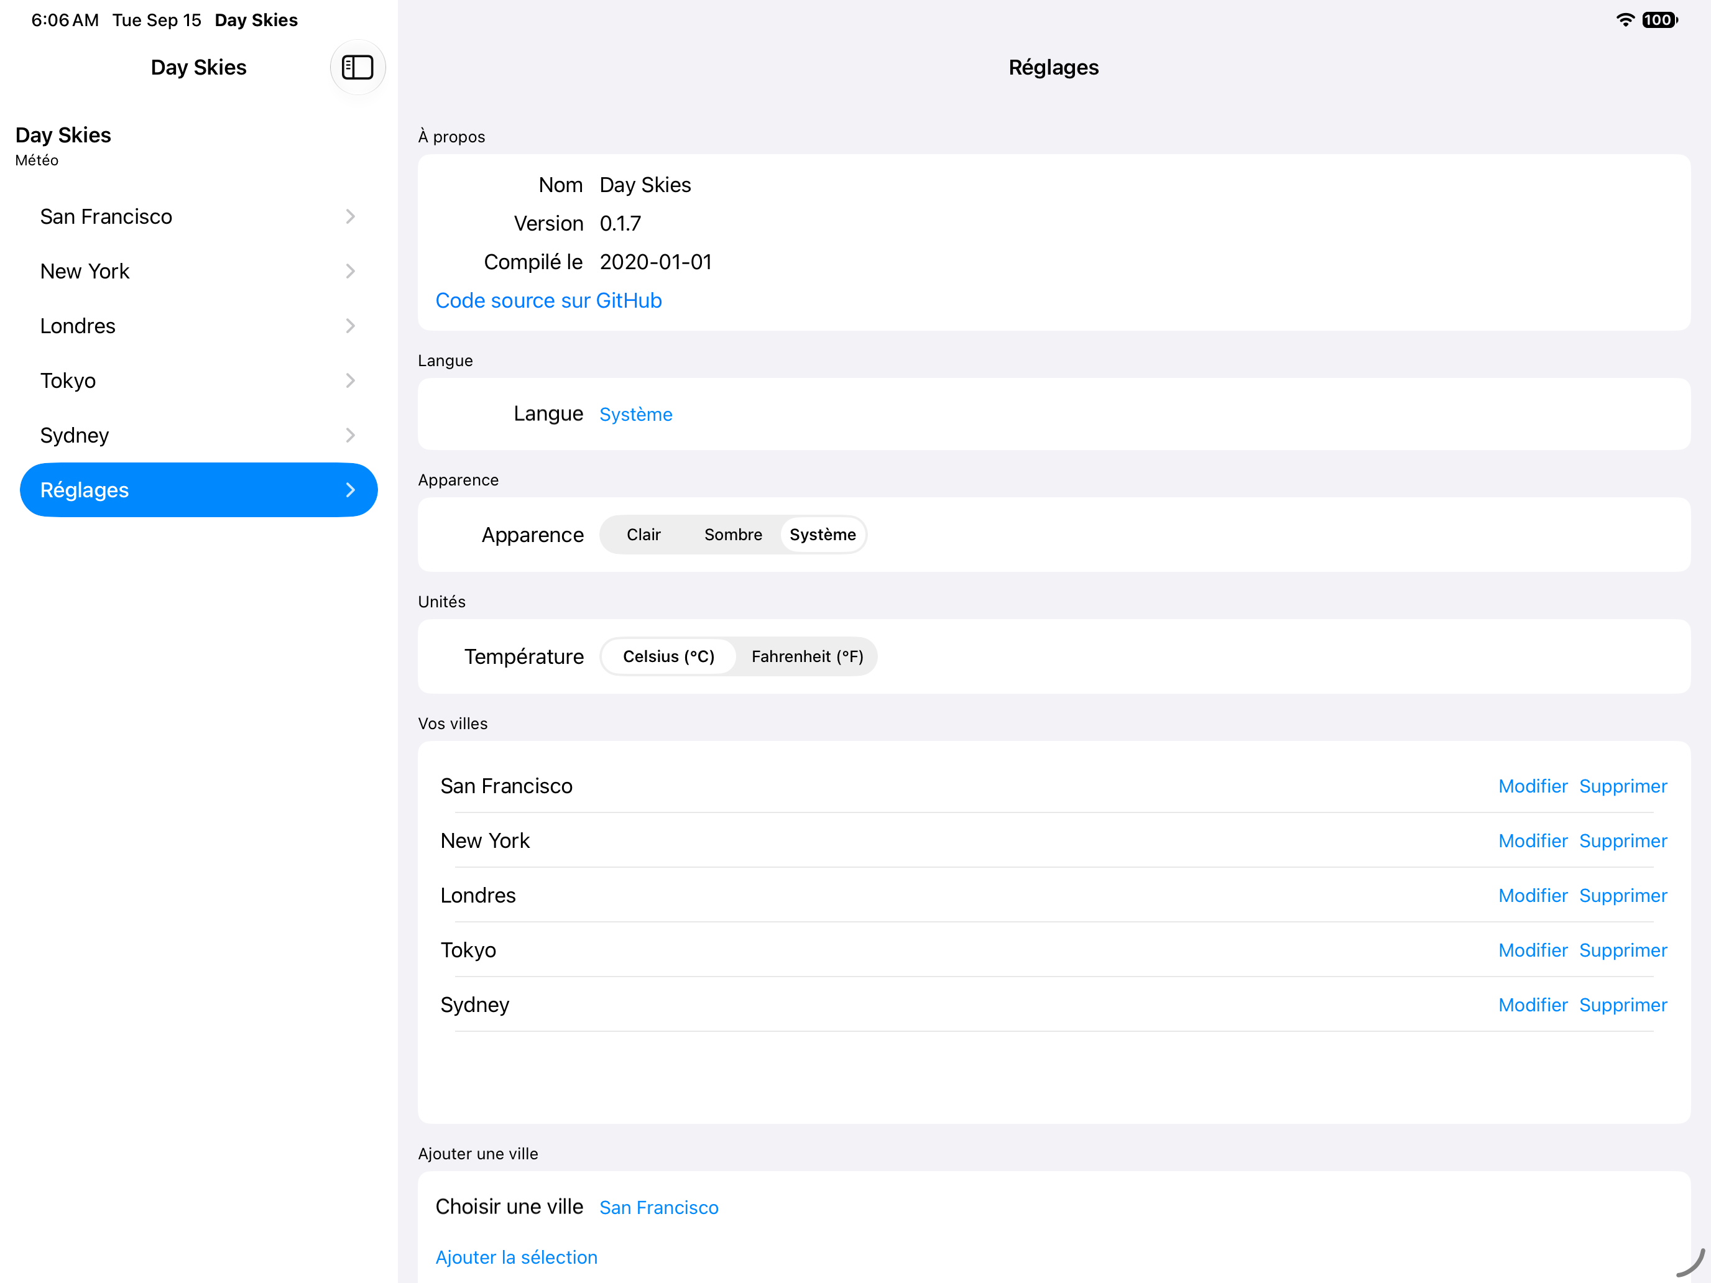Open the Langue Système picker
The width and height of the screenshot is (1711, 1283).
636,415
